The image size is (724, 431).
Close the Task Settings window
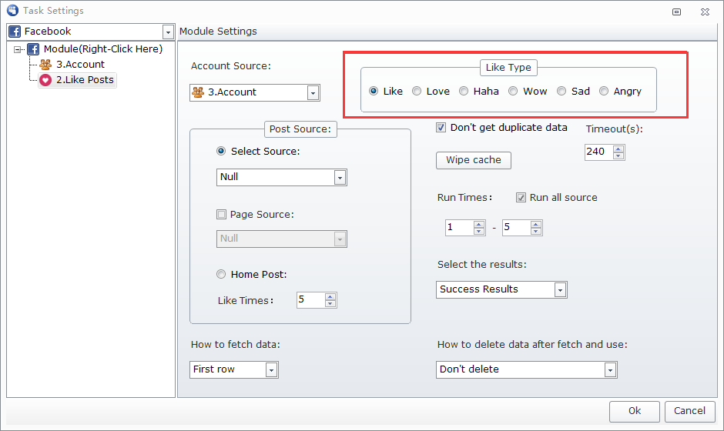(705, 12)
